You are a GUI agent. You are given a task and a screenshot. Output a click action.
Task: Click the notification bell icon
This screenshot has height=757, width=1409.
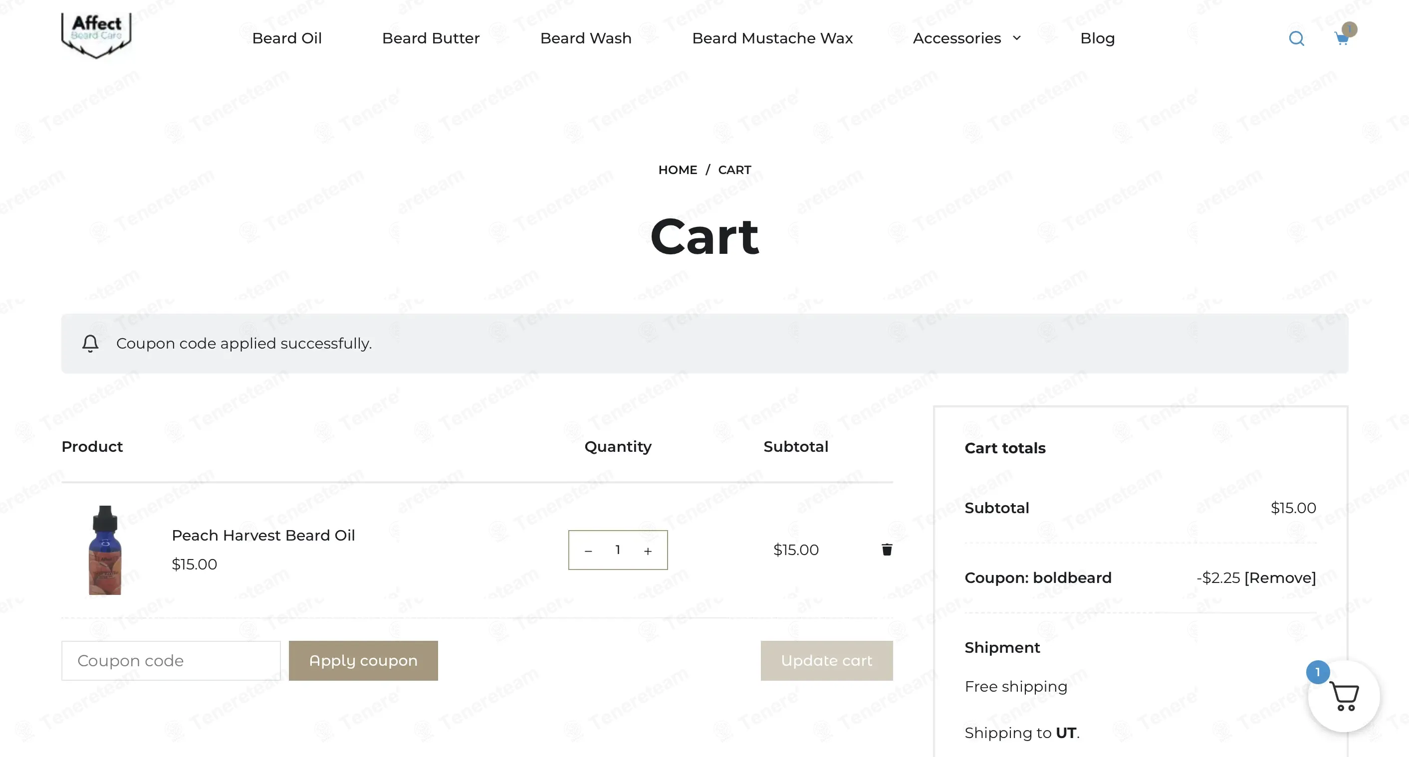(x=90, y=343)
